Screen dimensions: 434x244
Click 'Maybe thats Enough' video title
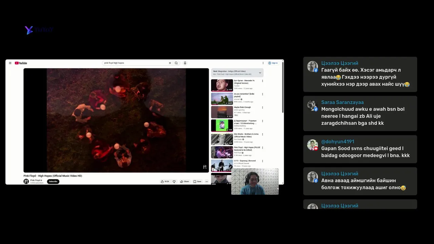coord(242,107)
